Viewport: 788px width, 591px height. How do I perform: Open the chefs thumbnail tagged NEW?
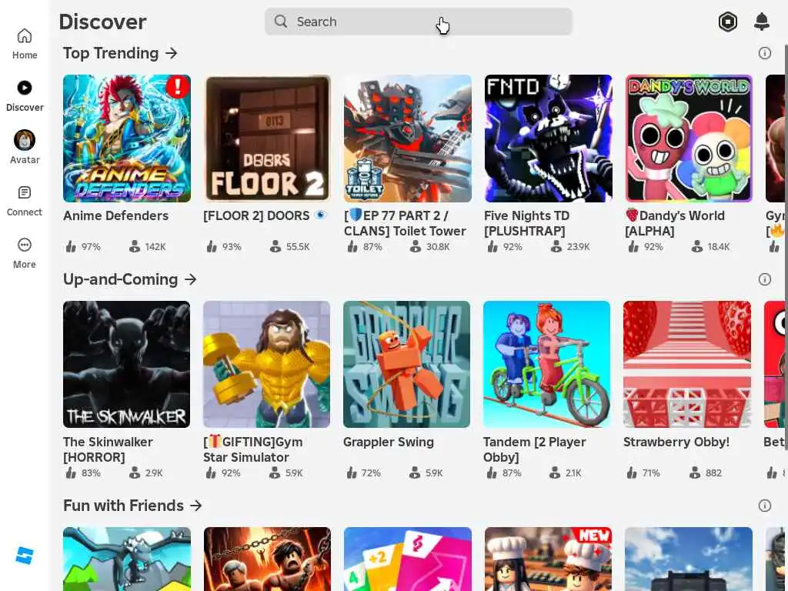(x=548, y=559)
